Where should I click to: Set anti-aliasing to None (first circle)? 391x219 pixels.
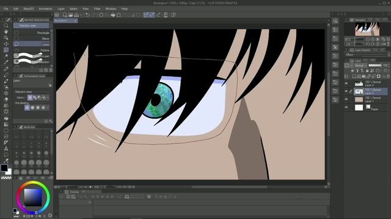[27, 108]
